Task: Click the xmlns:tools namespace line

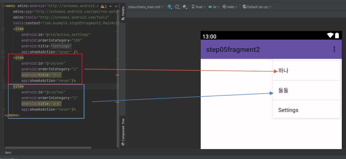Action: pos(61,17)
